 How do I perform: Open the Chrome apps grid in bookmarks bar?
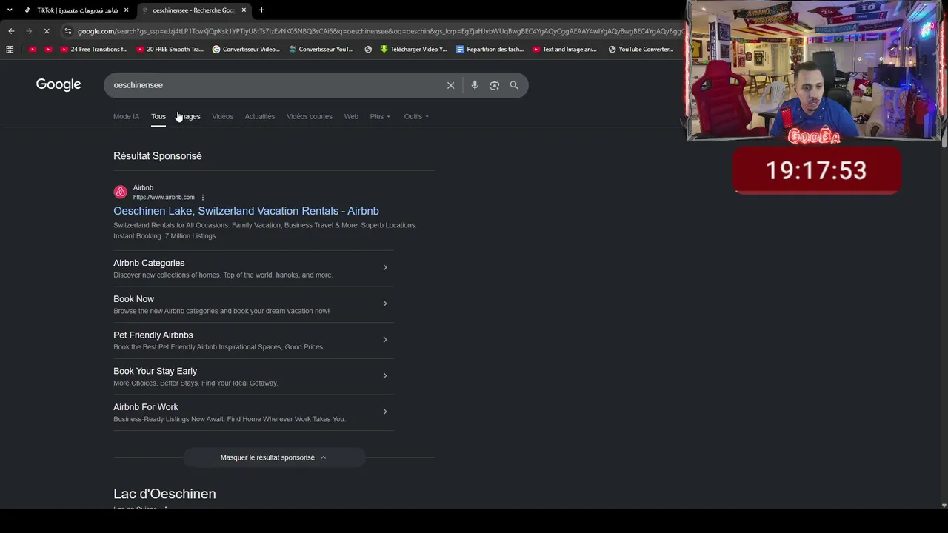pyautogui.click(x=10, y=50)
